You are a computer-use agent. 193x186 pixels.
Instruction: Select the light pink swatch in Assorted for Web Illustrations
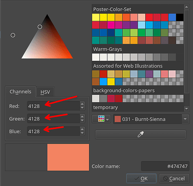pos(172,74)
